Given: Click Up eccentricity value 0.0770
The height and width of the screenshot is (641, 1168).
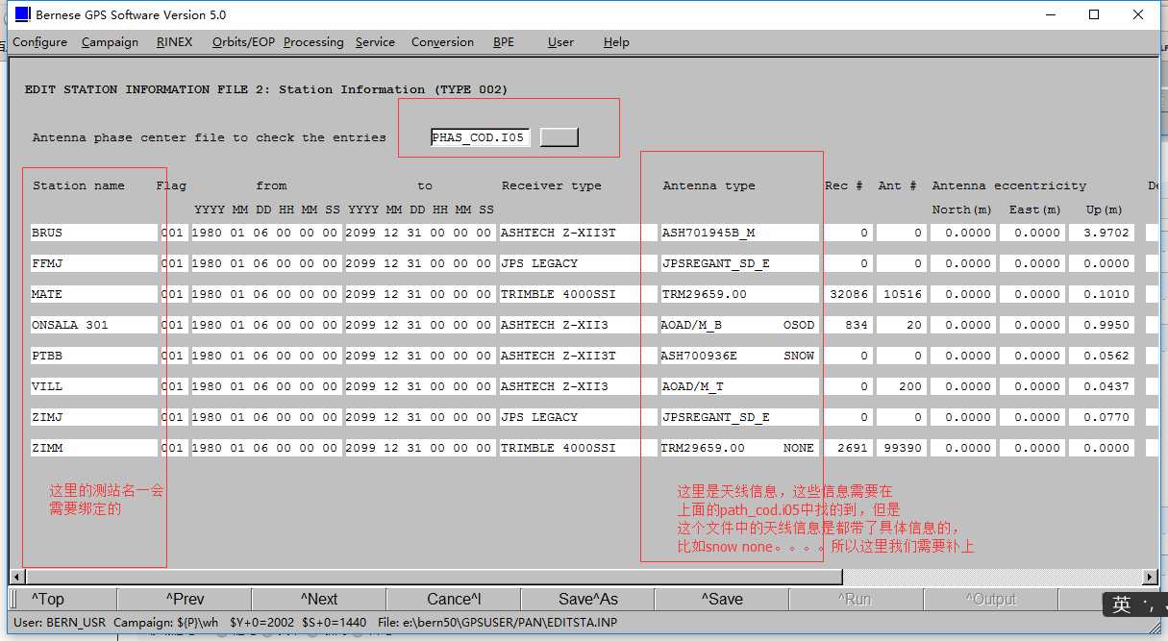Looking at the screenshot, I should 1101,417.
